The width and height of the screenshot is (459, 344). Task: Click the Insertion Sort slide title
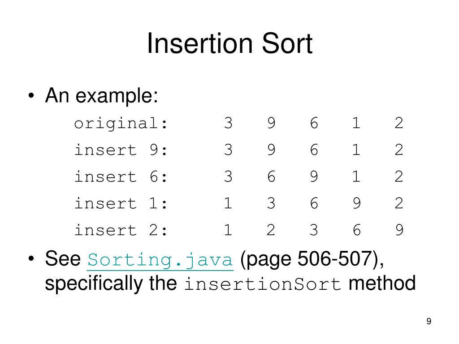tap(229, 43)
